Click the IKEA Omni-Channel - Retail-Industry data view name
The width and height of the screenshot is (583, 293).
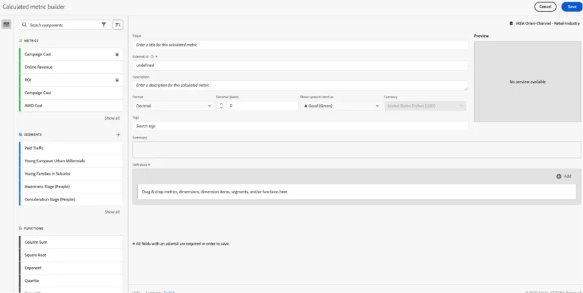547,23
